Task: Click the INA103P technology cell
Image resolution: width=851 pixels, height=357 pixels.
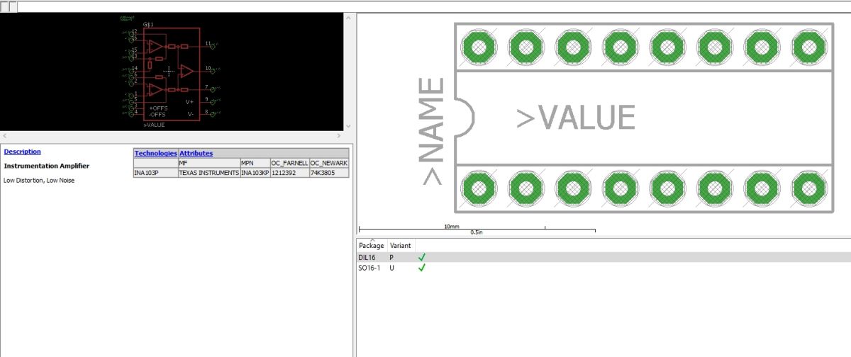Action: point(155,173)
